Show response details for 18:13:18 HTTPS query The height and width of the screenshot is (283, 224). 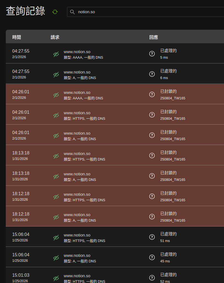click(152, 156)
